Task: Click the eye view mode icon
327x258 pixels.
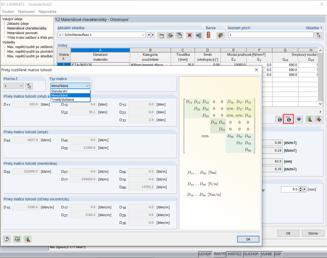Action: tap(299, 119)
